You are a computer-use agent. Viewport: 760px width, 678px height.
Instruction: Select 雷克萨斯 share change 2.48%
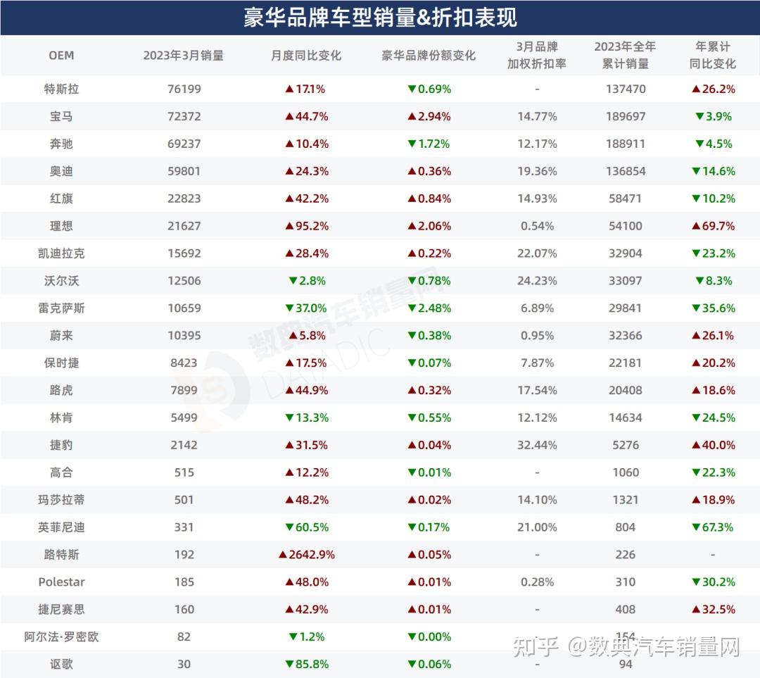(429, 308)
